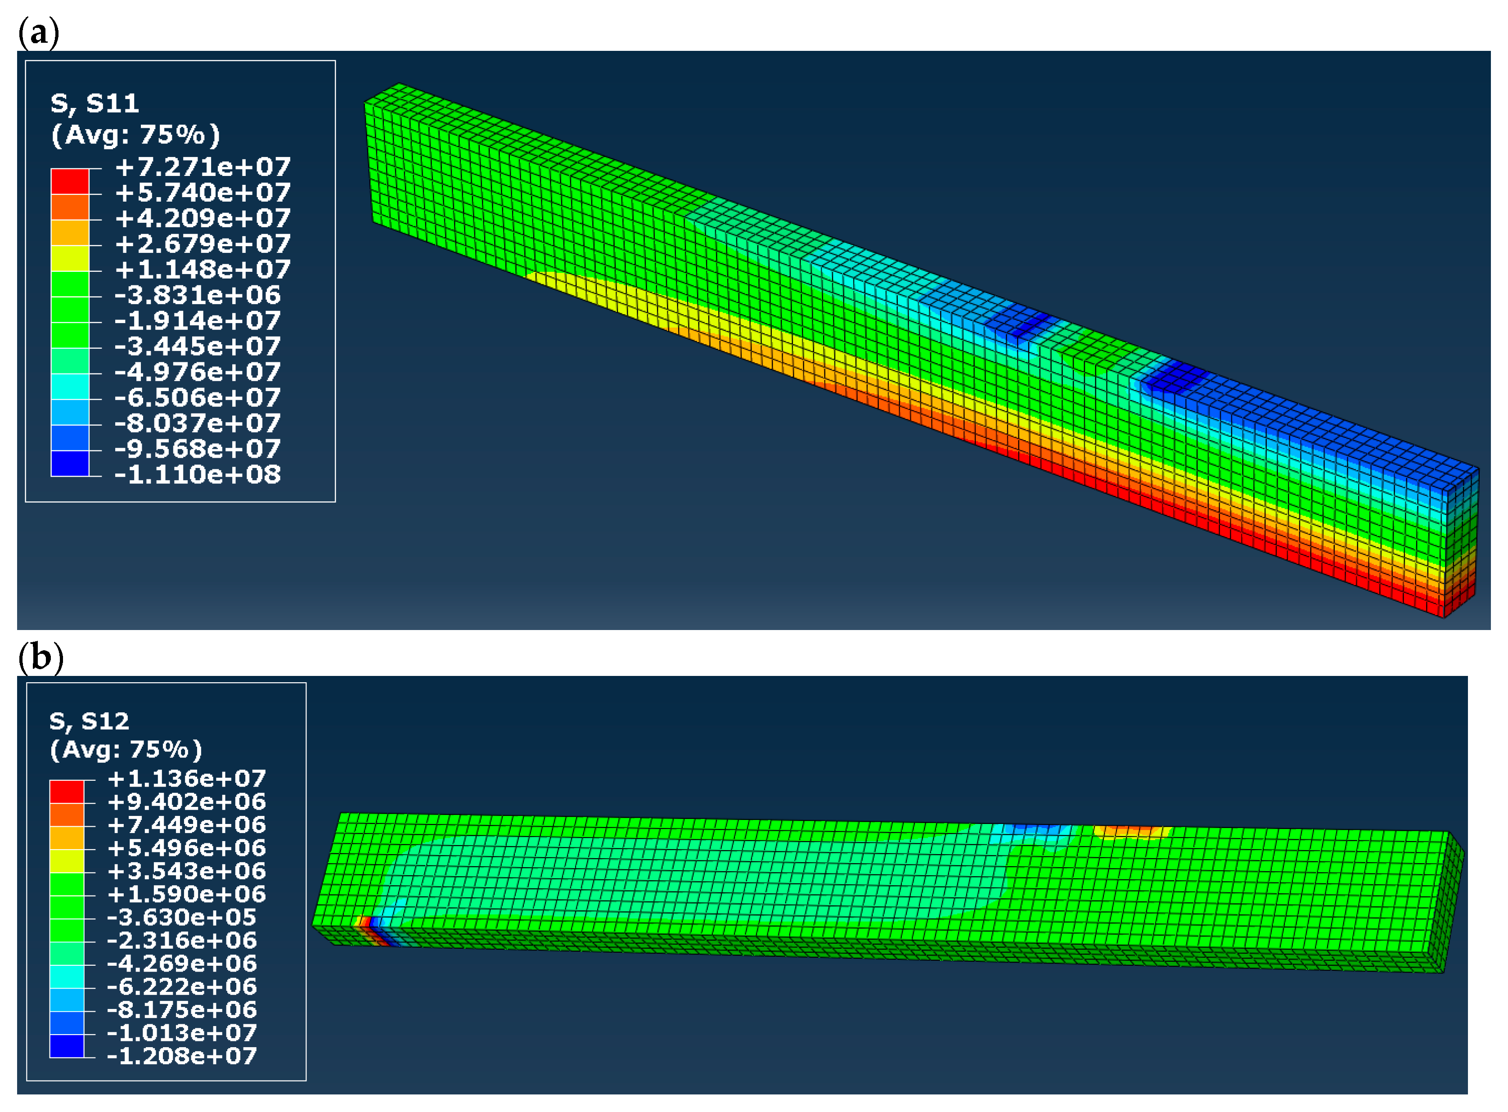Select the S, S11 legend title

pyautogui.click(x=95, y=104)
